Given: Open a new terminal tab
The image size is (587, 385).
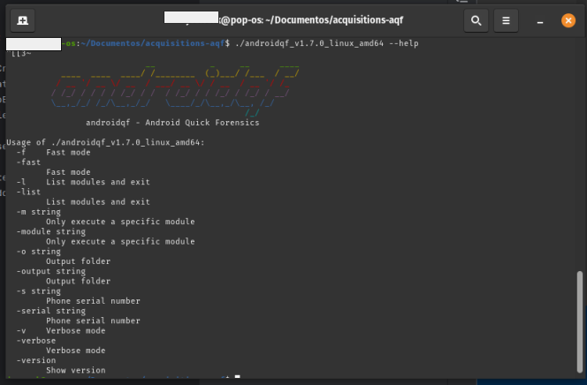Looking at the screenshot, I should (x=21, y=19).
